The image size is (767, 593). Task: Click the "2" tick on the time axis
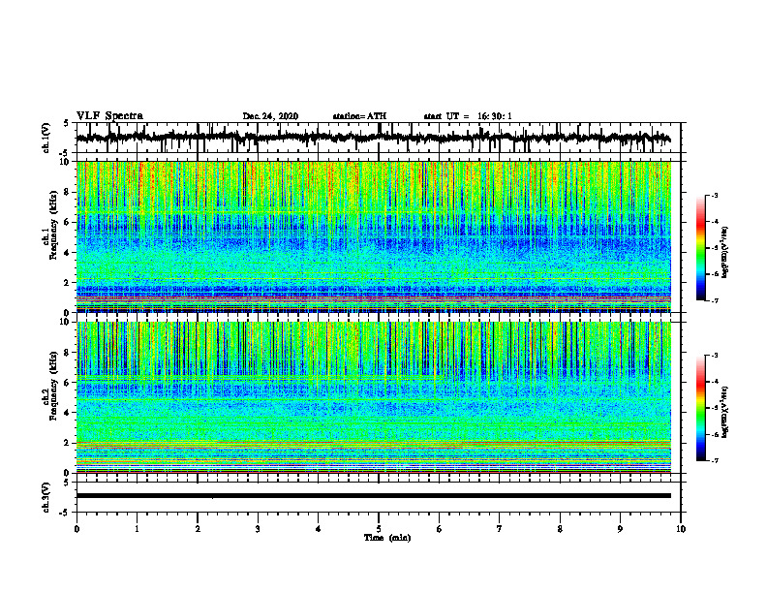(x=198, y=529)
